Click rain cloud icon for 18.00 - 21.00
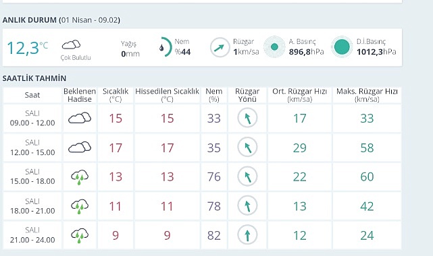433x256 pixels. (80, 206)
